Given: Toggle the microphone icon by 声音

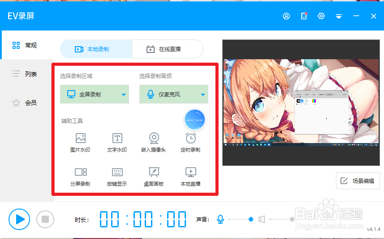Looking at the screenshot, I should point(220,219).
